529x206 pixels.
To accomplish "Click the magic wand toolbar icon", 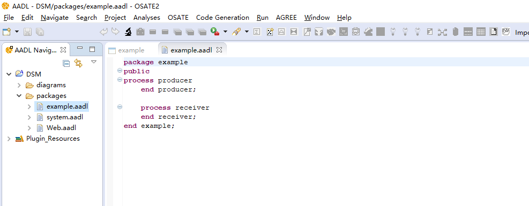I will (270, 32).
